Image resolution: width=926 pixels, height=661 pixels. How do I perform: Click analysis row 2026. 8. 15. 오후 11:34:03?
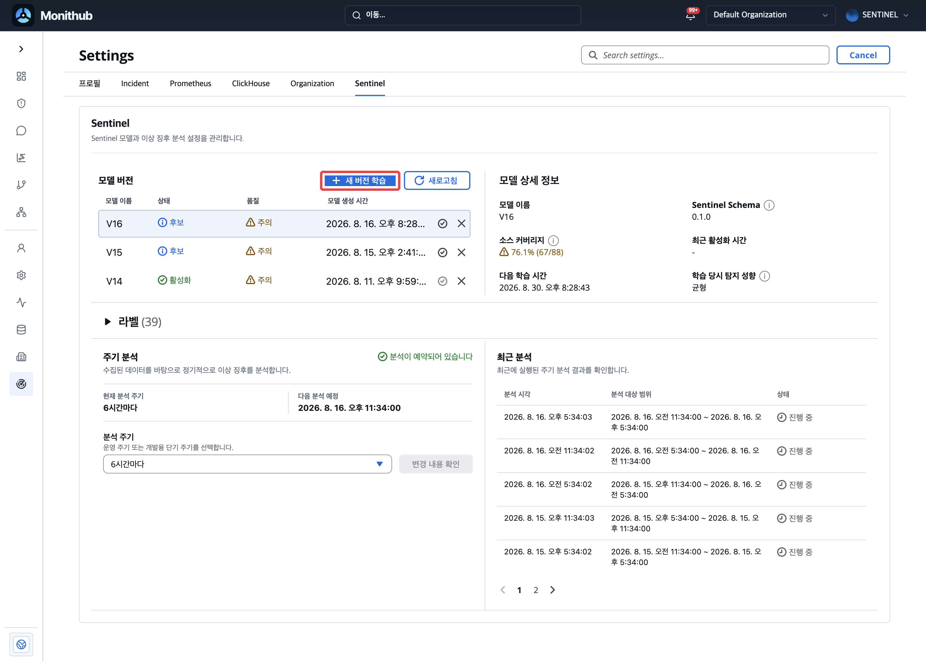click(681, 523)
